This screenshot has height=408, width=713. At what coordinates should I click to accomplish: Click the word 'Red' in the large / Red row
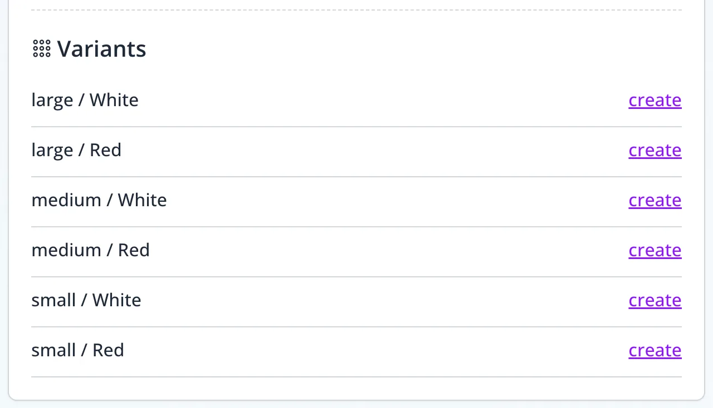tap(105, 150)
